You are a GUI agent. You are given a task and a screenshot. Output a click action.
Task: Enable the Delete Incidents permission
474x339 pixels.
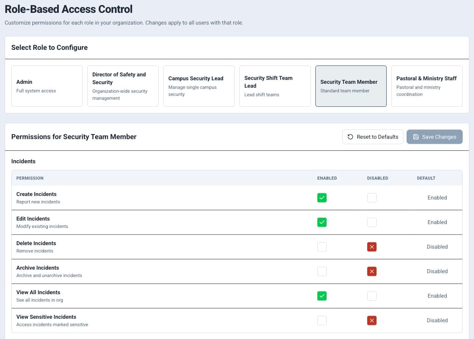click(322, 247)
